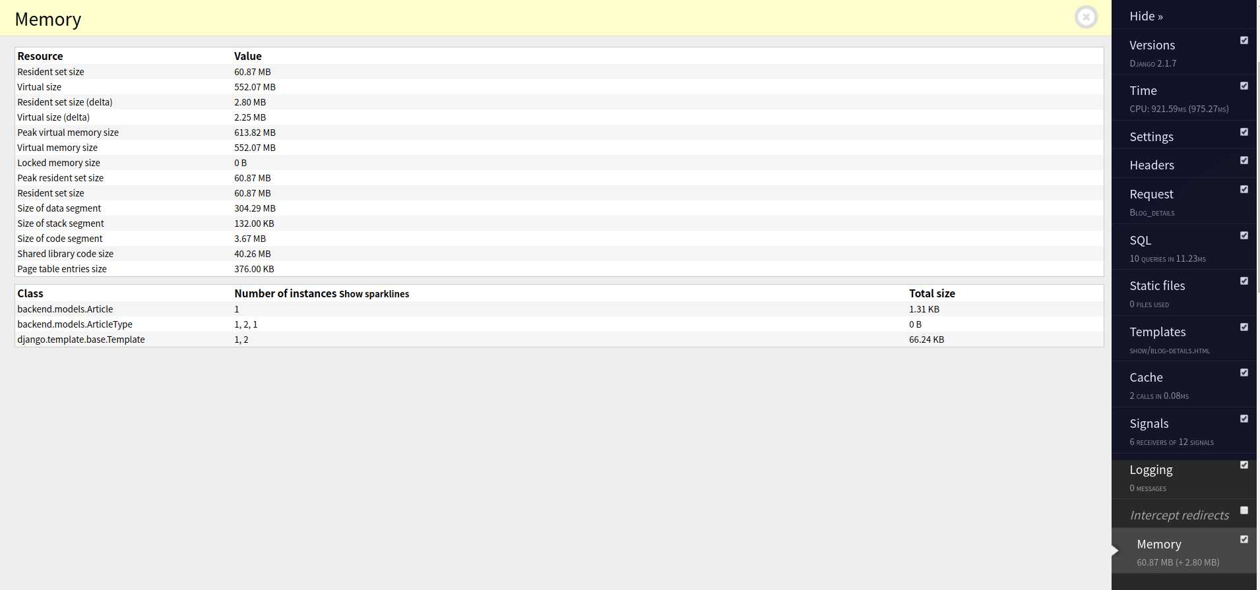Close the Memory panel with the X icon
The width and height of the screenshot is (1260, 590).
[1086, 17]
